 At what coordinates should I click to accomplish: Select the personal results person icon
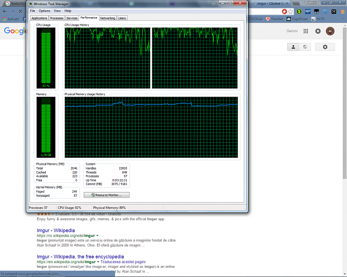tap(293, 47)
